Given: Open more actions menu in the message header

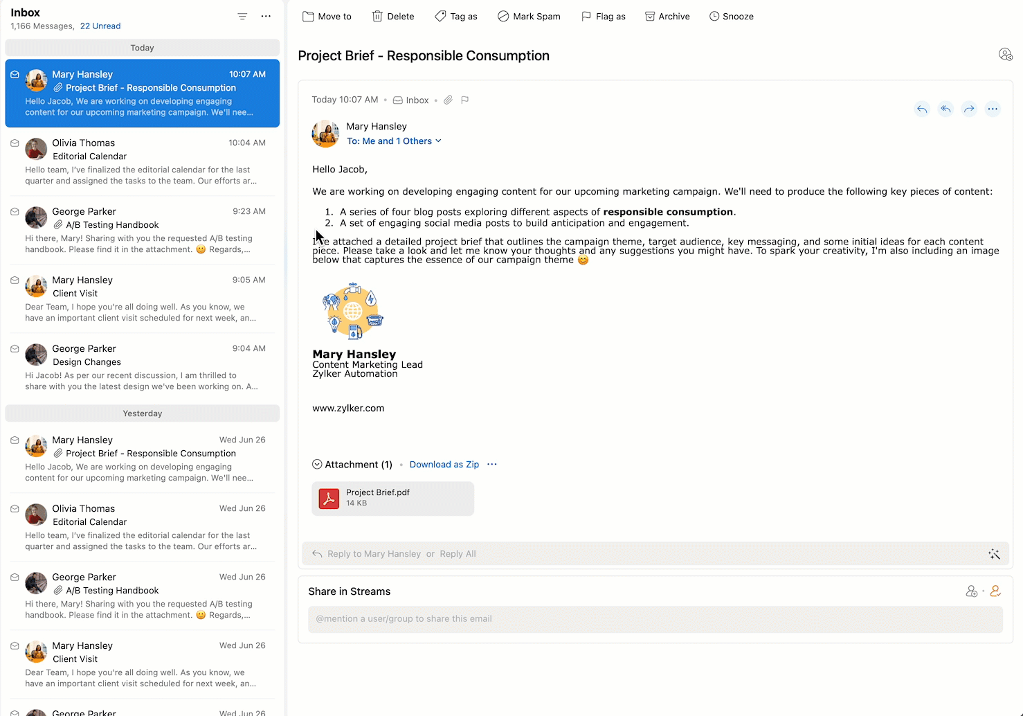Looking at the screenshot, I should click(x=993, y=109).
